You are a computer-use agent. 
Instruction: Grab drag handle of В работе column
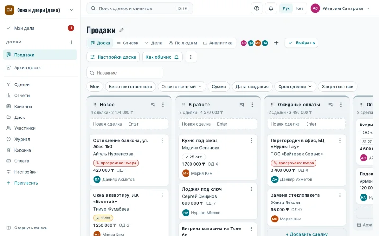(183, 105)
